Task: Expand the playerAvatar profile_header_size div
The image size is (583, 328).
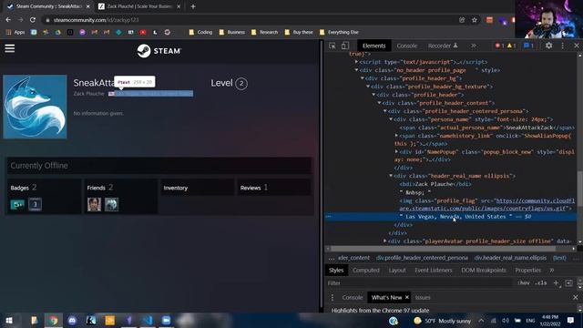Action: 385,241
